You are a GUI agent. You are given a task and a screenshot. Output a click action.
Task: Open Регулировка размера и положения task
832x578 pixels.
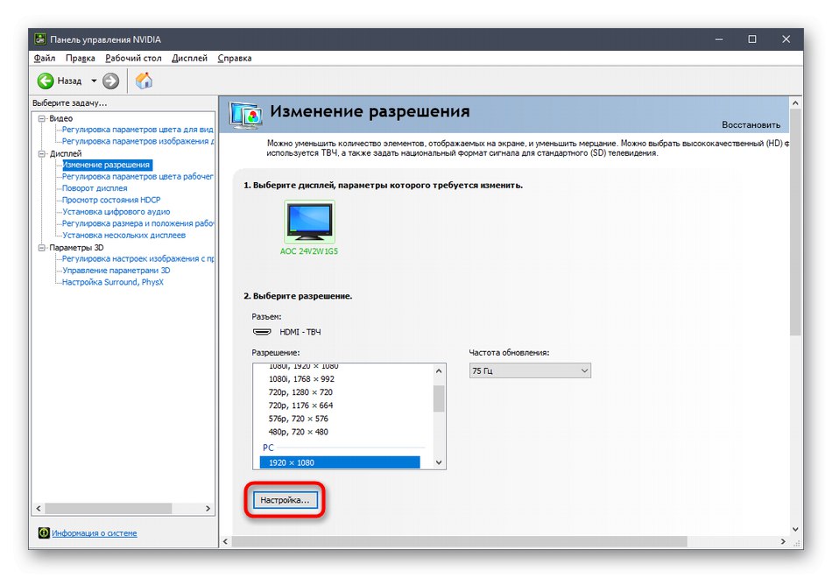click(138, 223)
